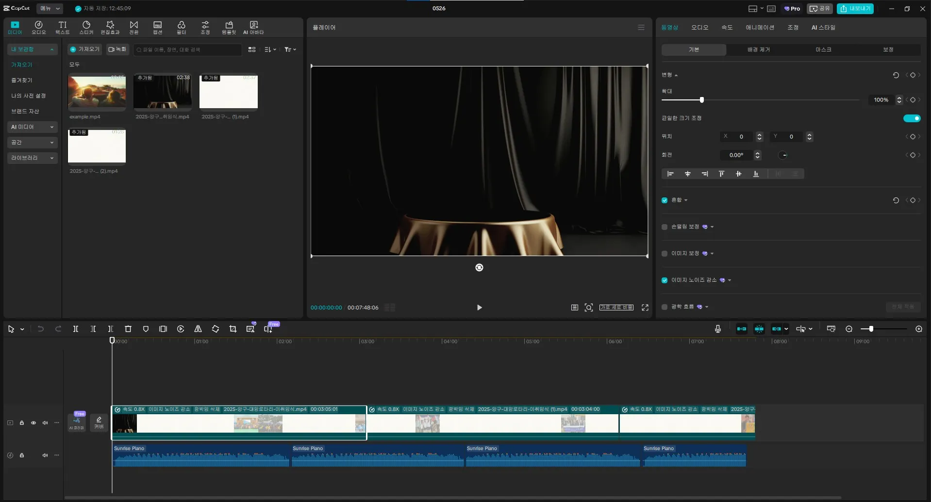931x502 pixels.
Task: Switch to the AI 스타일 tab
Action: (823, 28)
